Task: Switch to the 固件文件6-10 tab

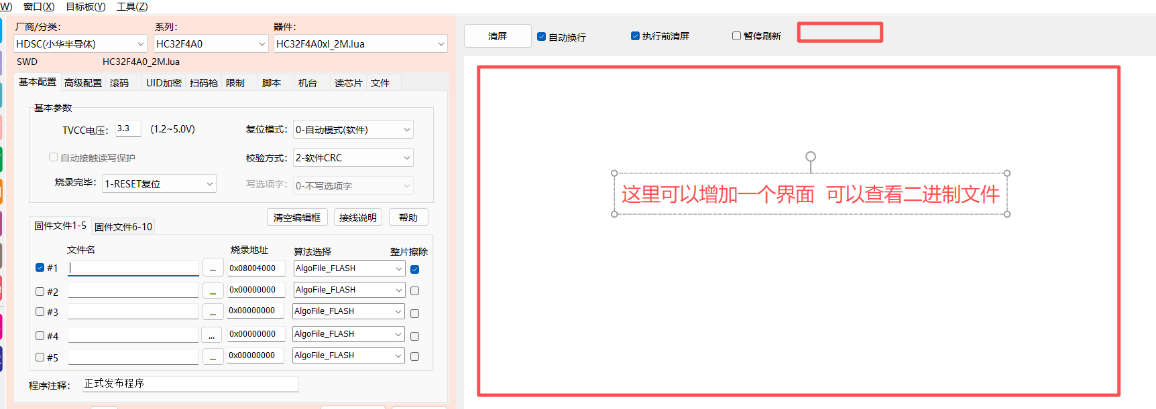Action: [x=123, y=227]
